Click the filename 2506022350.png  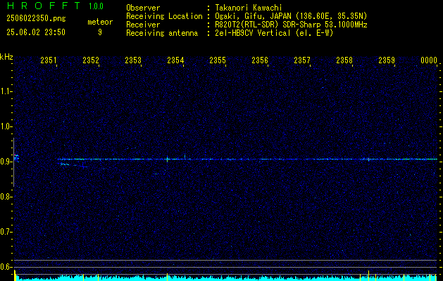click(36, 19)
